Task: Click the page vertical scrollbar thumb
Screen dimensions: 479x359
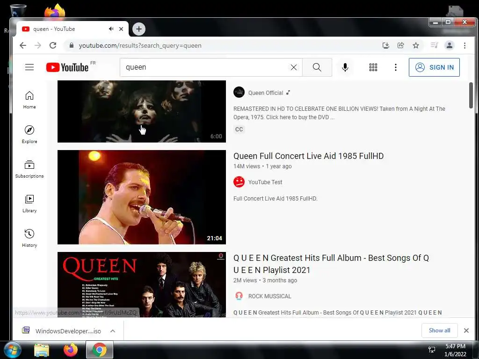Action: click(x=471, y=95)
